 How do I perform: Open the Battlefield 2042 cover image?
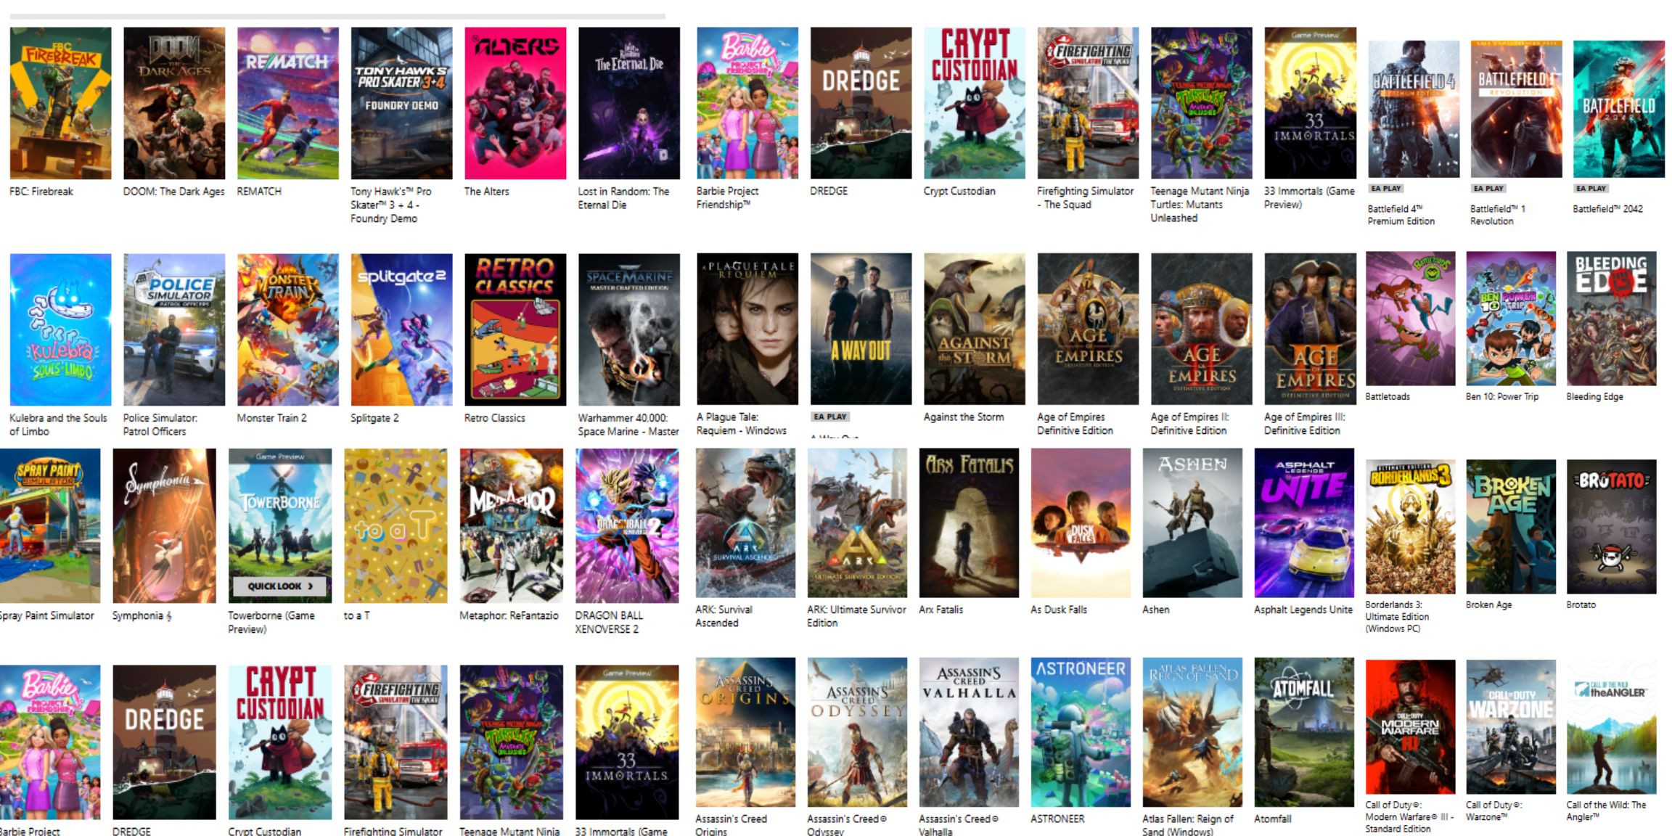(1619, 109)
